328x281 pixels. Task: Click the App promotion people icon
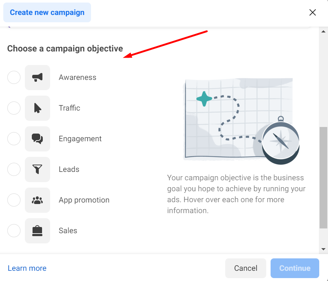(37, 200)
